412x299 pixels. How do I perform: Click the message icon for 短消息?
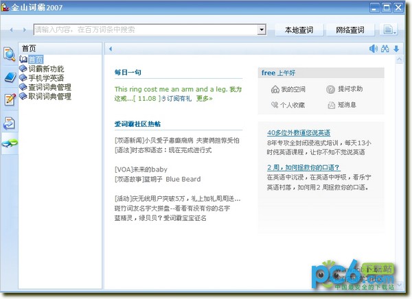tap(331, 105)
